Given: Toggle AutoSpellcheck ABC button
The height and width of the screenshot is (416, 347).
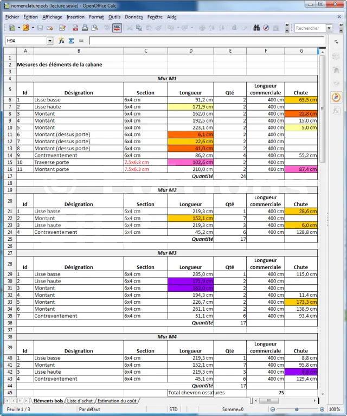Looking at the screenshot, I should pyautogui.click(x=117, y=28).
